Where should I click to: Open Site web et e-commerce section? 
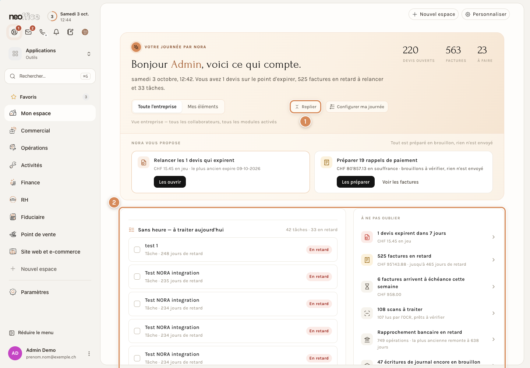(50, 252)
